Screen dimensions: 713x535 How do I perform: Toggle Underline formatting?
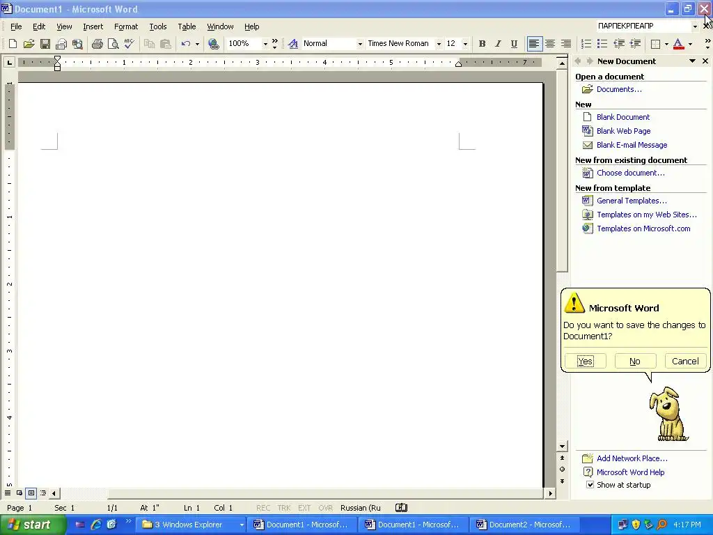[514, 44]
